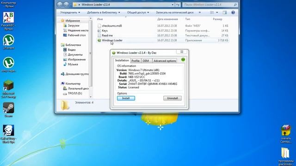Open the view options dropdown arrow

[217, 12]
